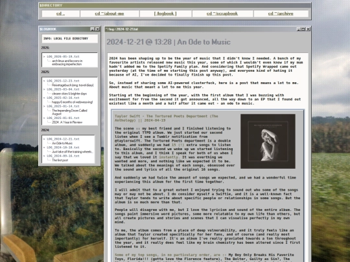Open the cd ~/about-me page
Screen dimensions: 350x262
pyautogui.click(x=110, y=14)
